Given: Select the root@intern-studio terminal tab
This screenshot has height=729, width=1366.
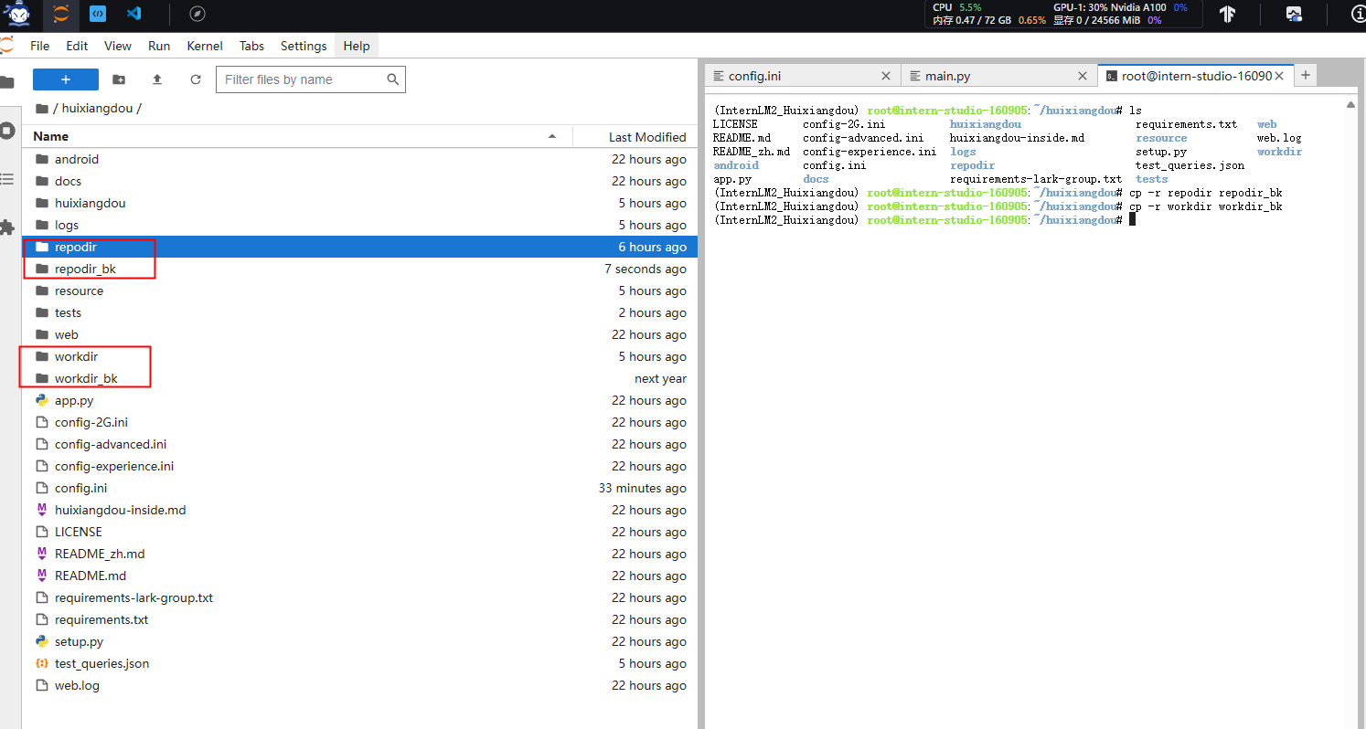Looking at the screenshot, I should tap(1196, 76).
